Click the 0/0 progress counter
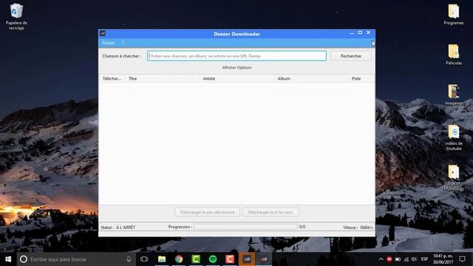The image size is (473, 266). pos(302,227)
